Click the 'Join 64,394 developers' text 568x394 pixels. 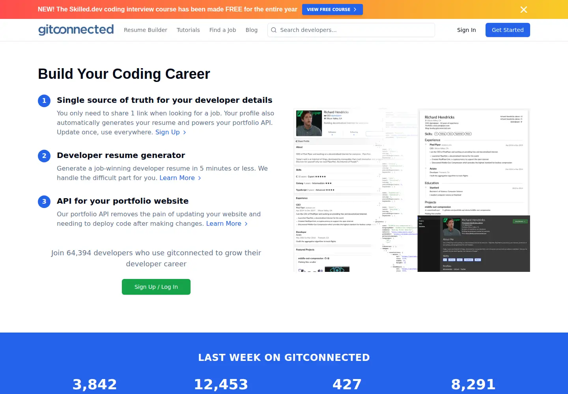pos(156,258)
